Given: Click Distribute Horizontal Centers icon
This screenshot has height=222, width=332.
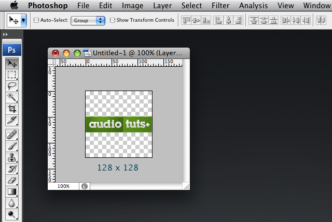Looking at the screenshot, I should click(296, 21).
